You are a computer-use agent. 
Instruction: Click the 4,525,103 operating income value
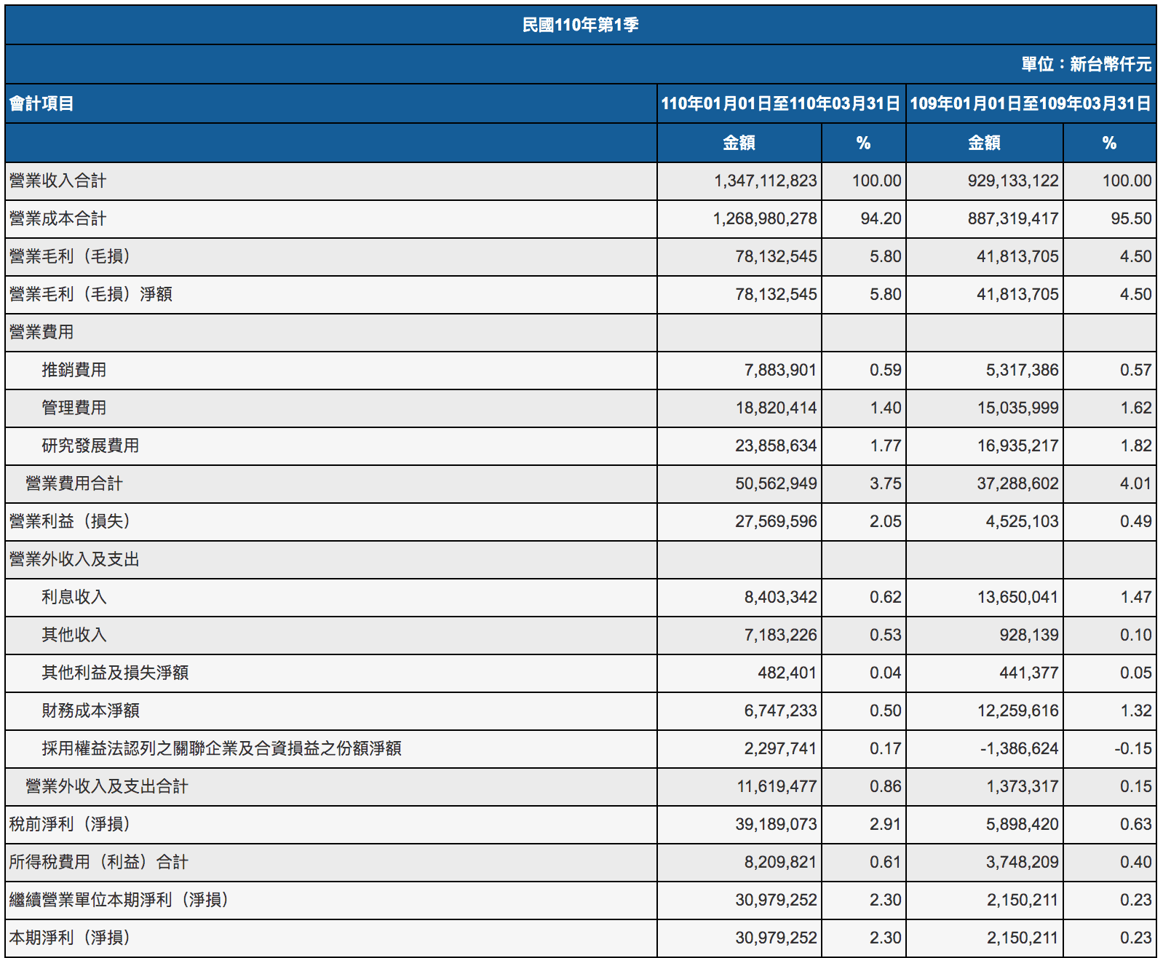[1023, 521]
